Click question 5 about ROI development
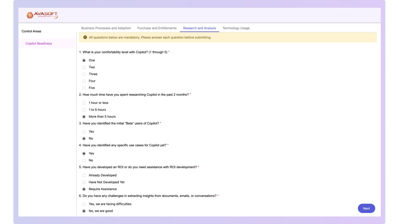 click(139, 167)
